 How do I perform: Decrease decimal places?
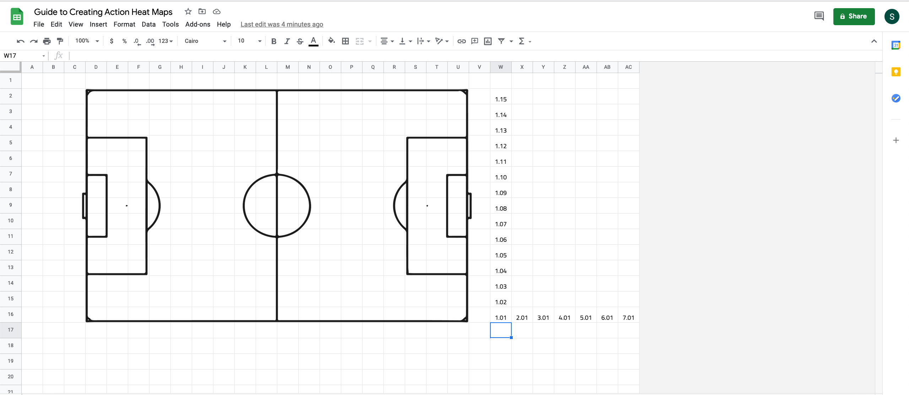(x=137, y=41)
